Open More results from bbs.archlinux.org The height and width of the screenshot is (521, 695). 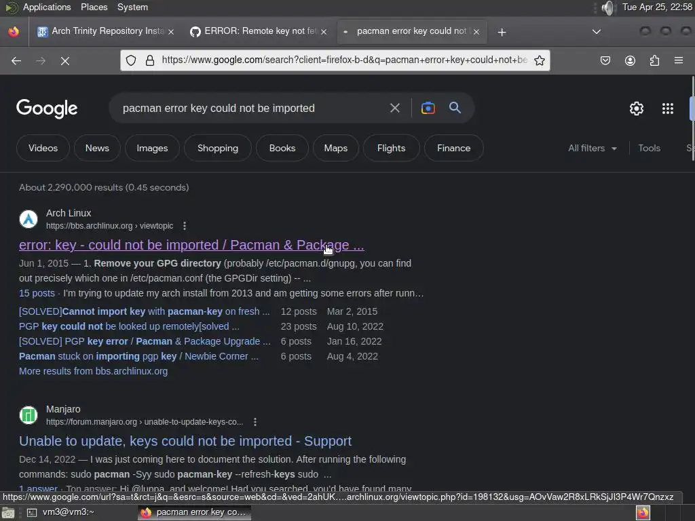[x=93, y=371]
